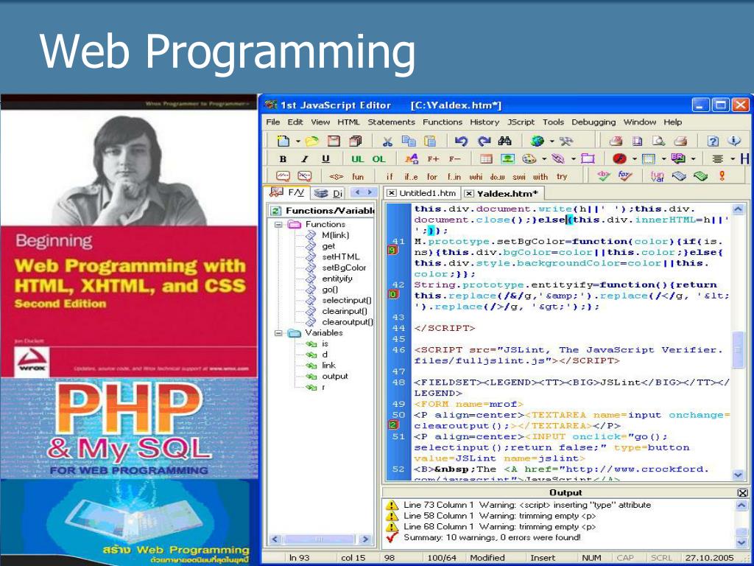Toggle bookmark 9 in the gutter
754x566 pixels.
click(x=393, y=251)
